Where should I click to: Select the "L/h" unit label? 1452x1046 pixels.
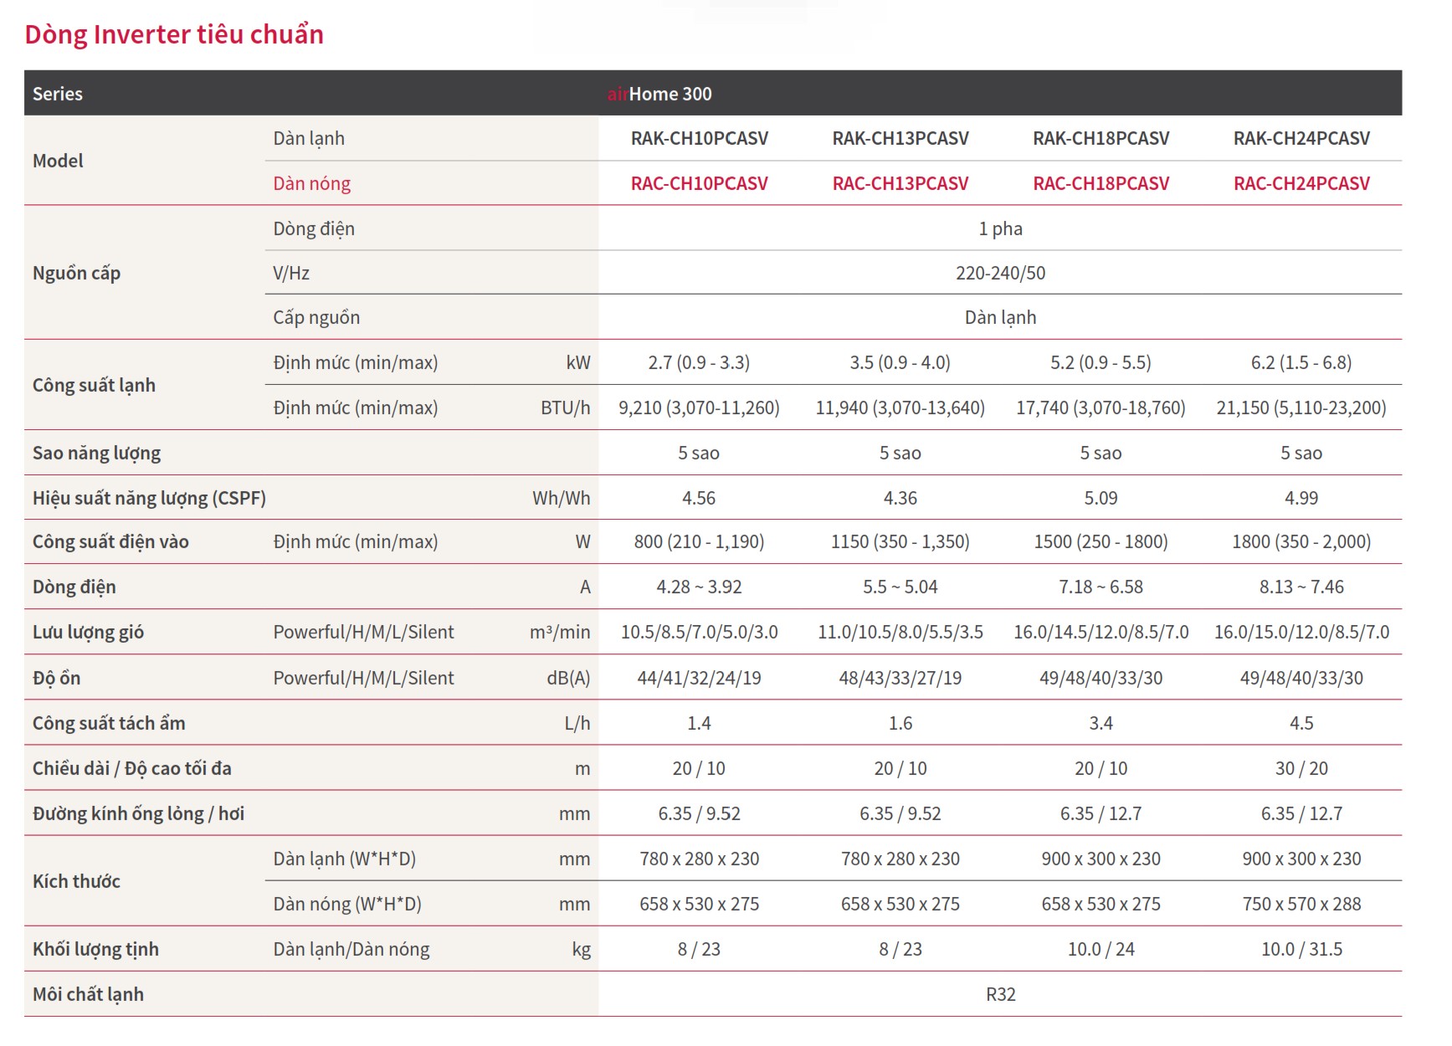577,723
